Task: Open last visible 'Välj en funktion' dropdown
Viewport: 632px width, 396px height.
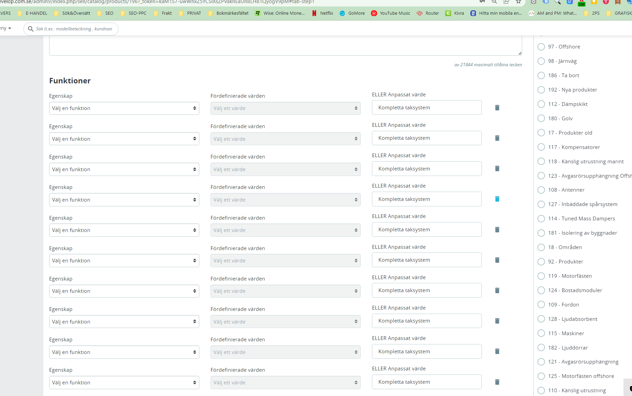Action: coord(124,383)
